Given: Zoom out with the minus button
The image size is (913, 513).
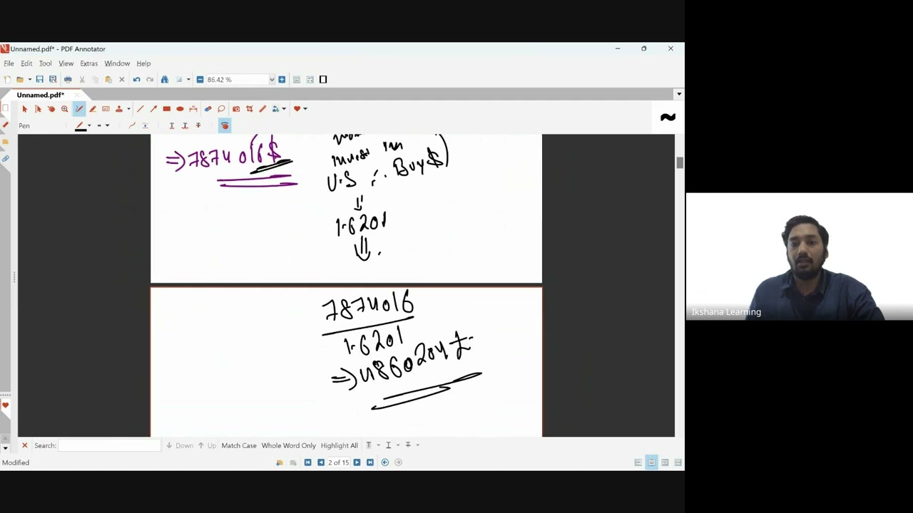Looking at the screenshot, I should [200, 79].
